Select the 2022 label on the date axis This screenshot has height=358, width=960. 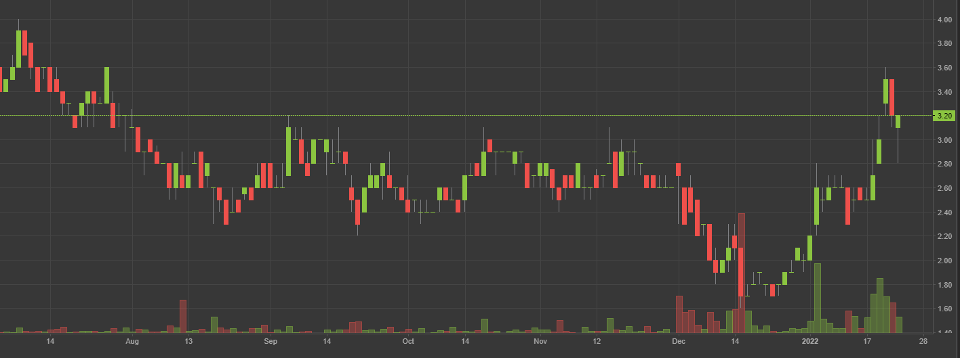pos(810,342)
